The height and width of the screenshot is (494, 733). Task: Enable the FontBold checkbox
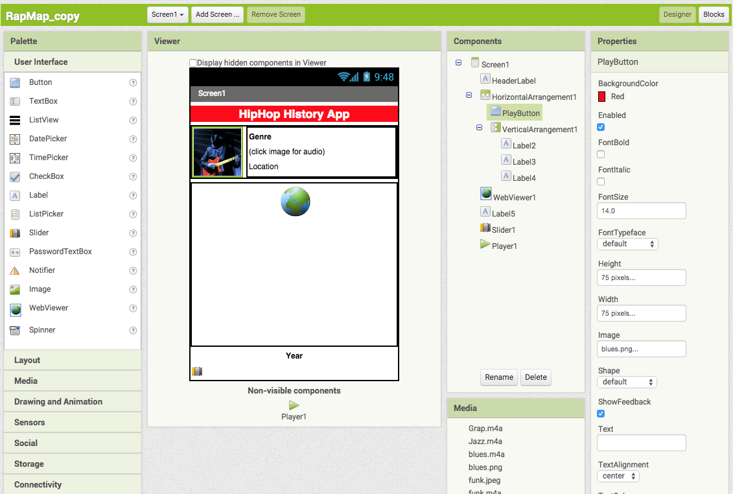click(x=601, y=154)
